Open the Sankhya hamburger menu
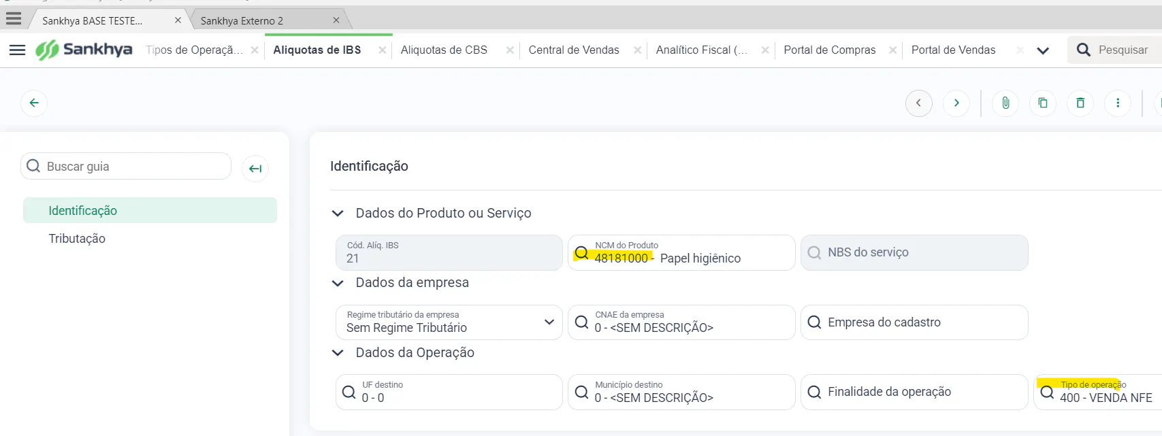 click(18, 50)
